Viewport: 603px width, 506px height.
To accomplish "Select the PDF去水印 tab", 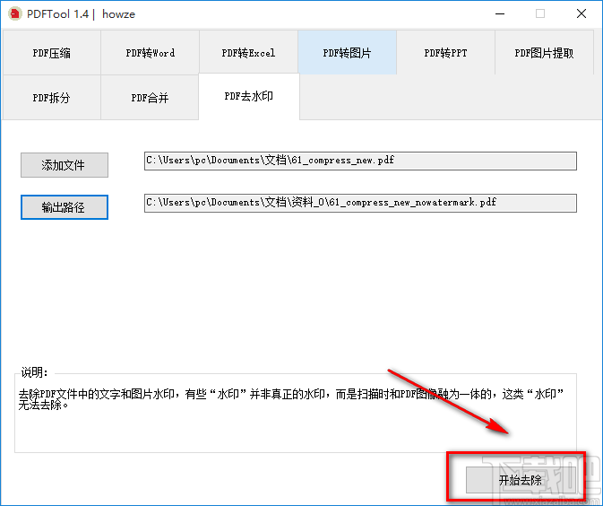I will (x=249, y=96).
